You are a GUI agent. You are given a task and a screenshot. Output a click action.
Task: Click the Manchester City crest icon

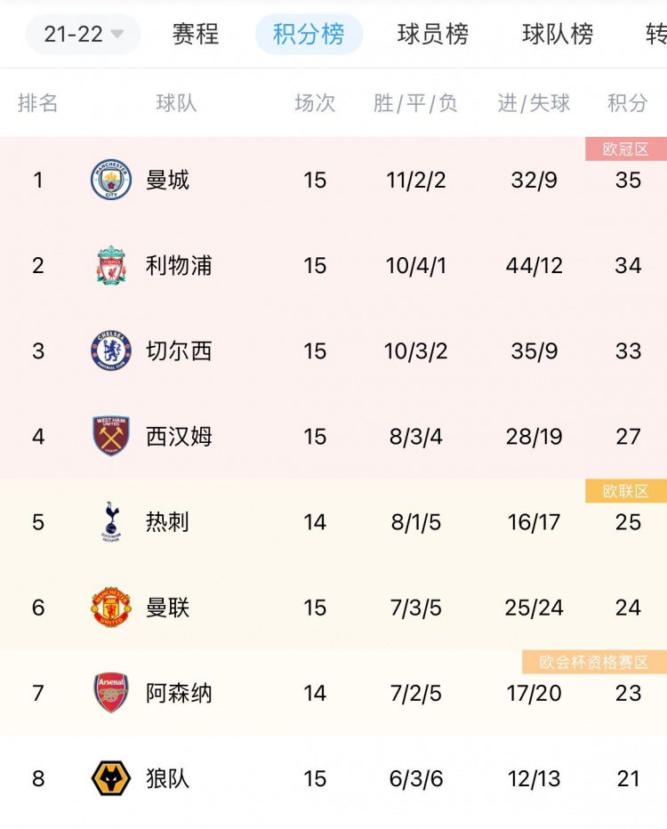click(x=111, y=180)
